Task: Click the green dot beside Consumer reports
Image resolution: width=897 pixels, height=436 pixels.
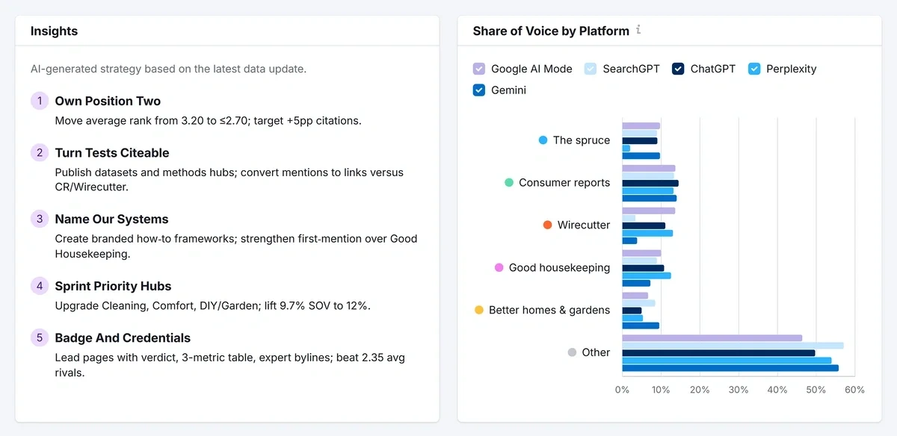Action: point(509,183)
